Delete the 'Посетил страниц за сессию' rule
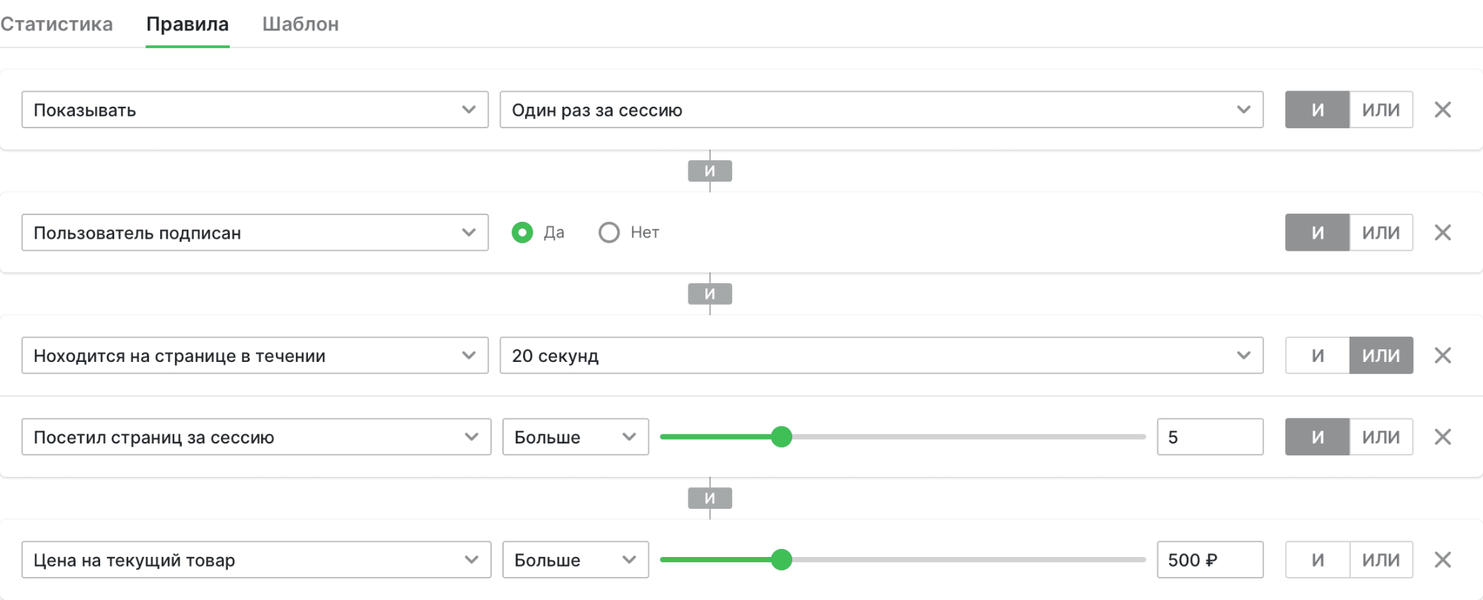 (1442, 437)
